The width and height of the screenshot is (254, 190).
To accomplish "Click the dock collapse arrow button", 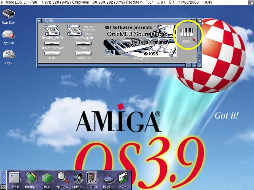I will tap(3, 187).
